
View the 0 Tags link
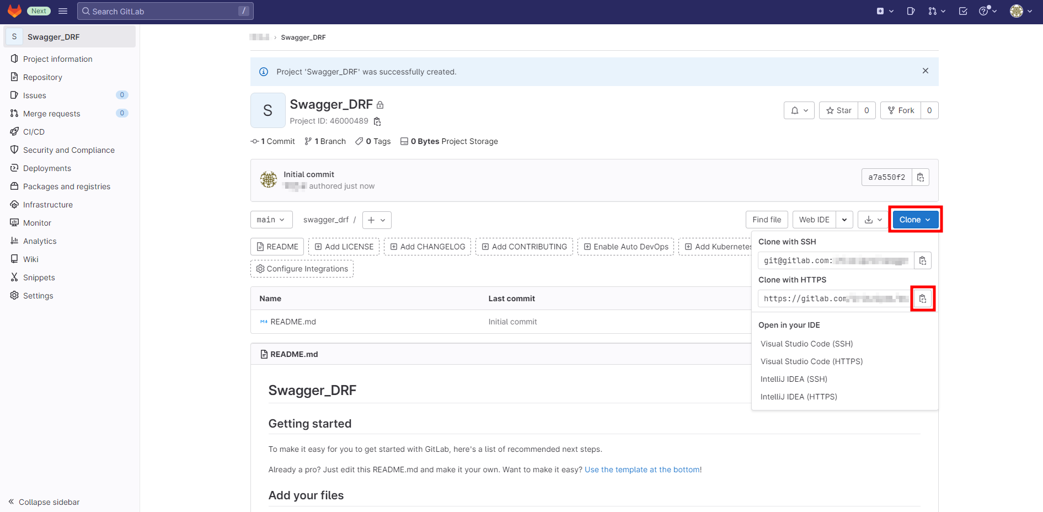coord(373,141)
